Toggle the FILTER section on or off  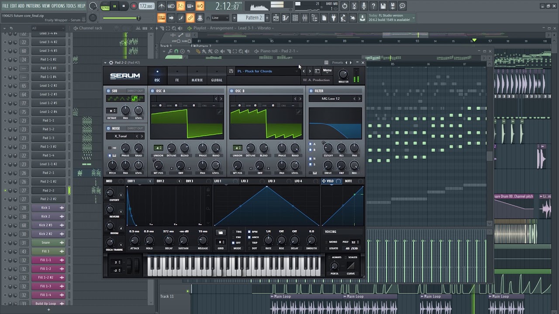311,91
